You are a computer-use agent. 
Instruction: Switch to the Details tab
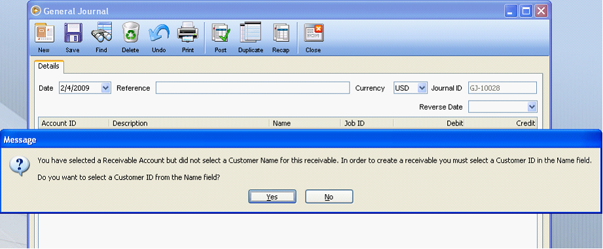(49, 67)
